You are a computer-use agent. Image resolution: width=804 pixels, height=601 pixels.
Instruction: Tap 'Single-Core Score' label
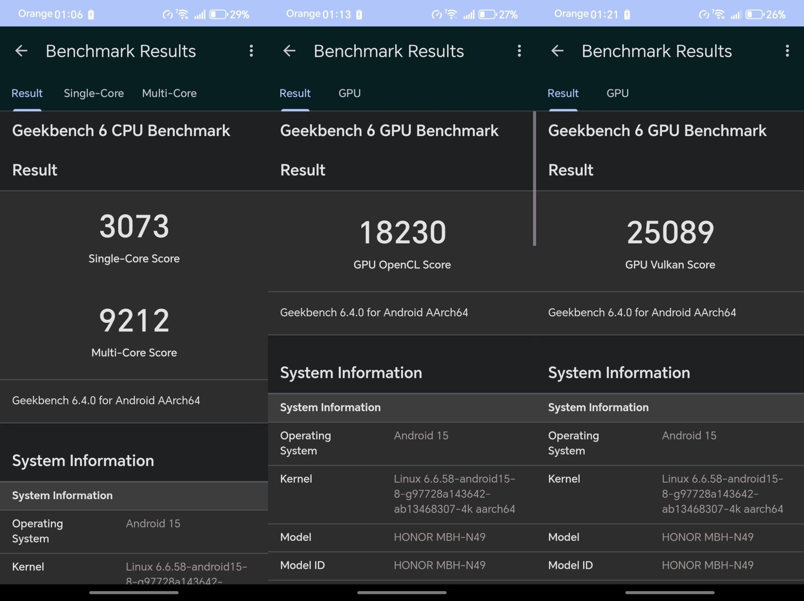134,259
